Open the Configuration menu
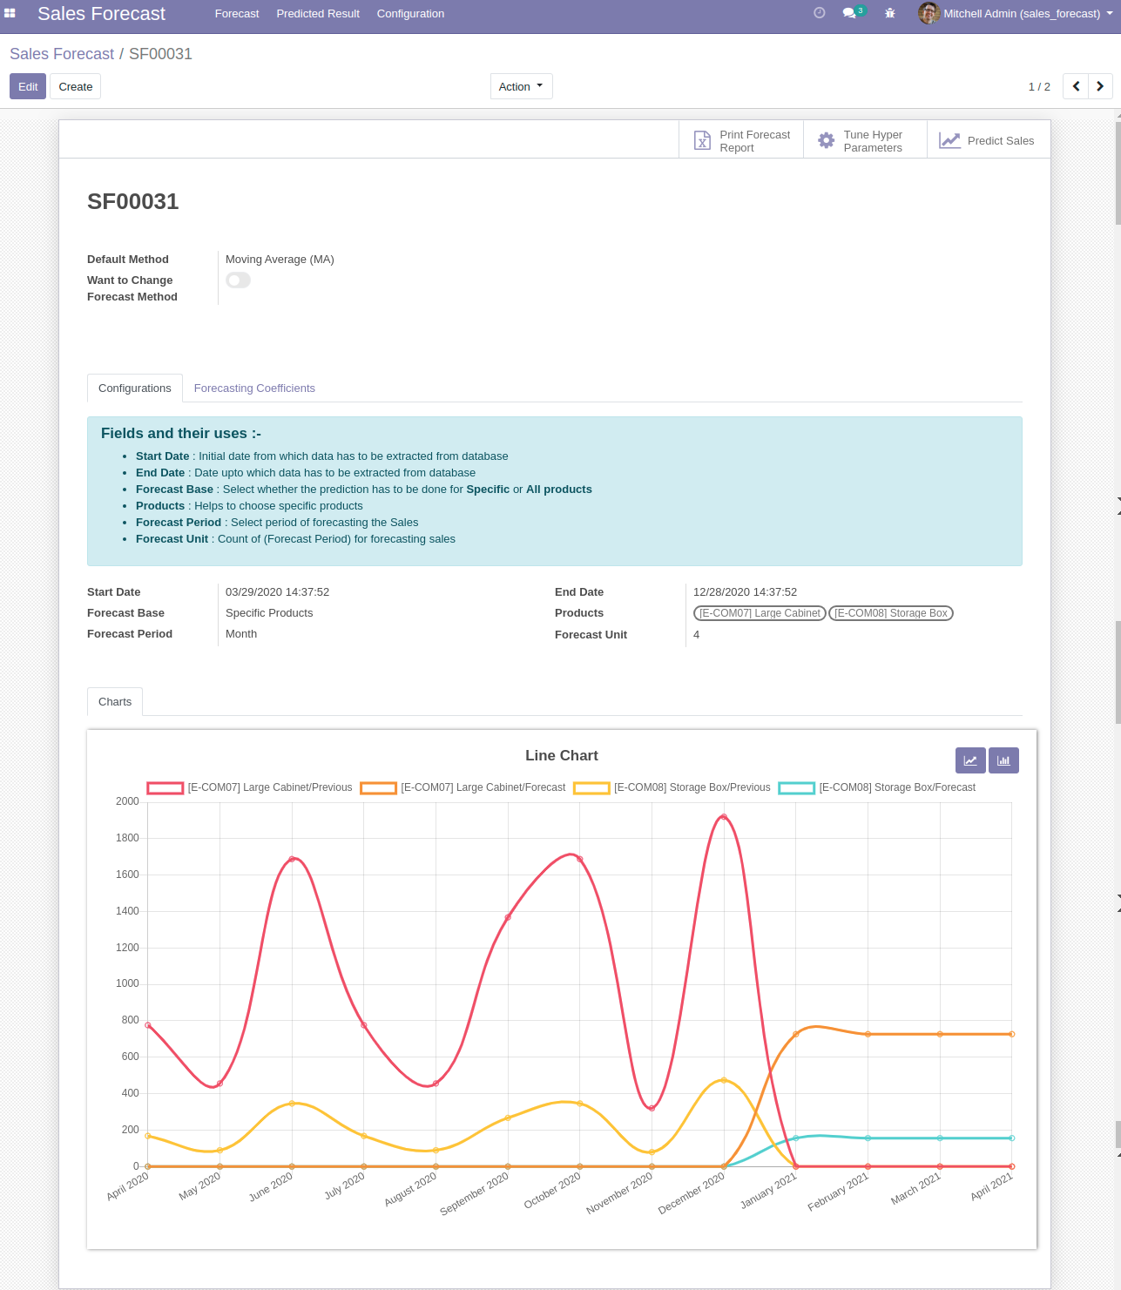Screen dimensions: 1121x1290 click(410, 13)
